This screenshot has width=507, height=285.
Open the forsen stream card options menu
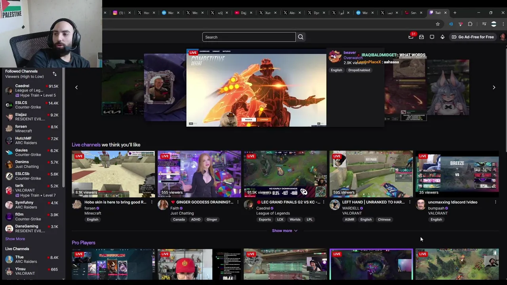coord(151,202)
